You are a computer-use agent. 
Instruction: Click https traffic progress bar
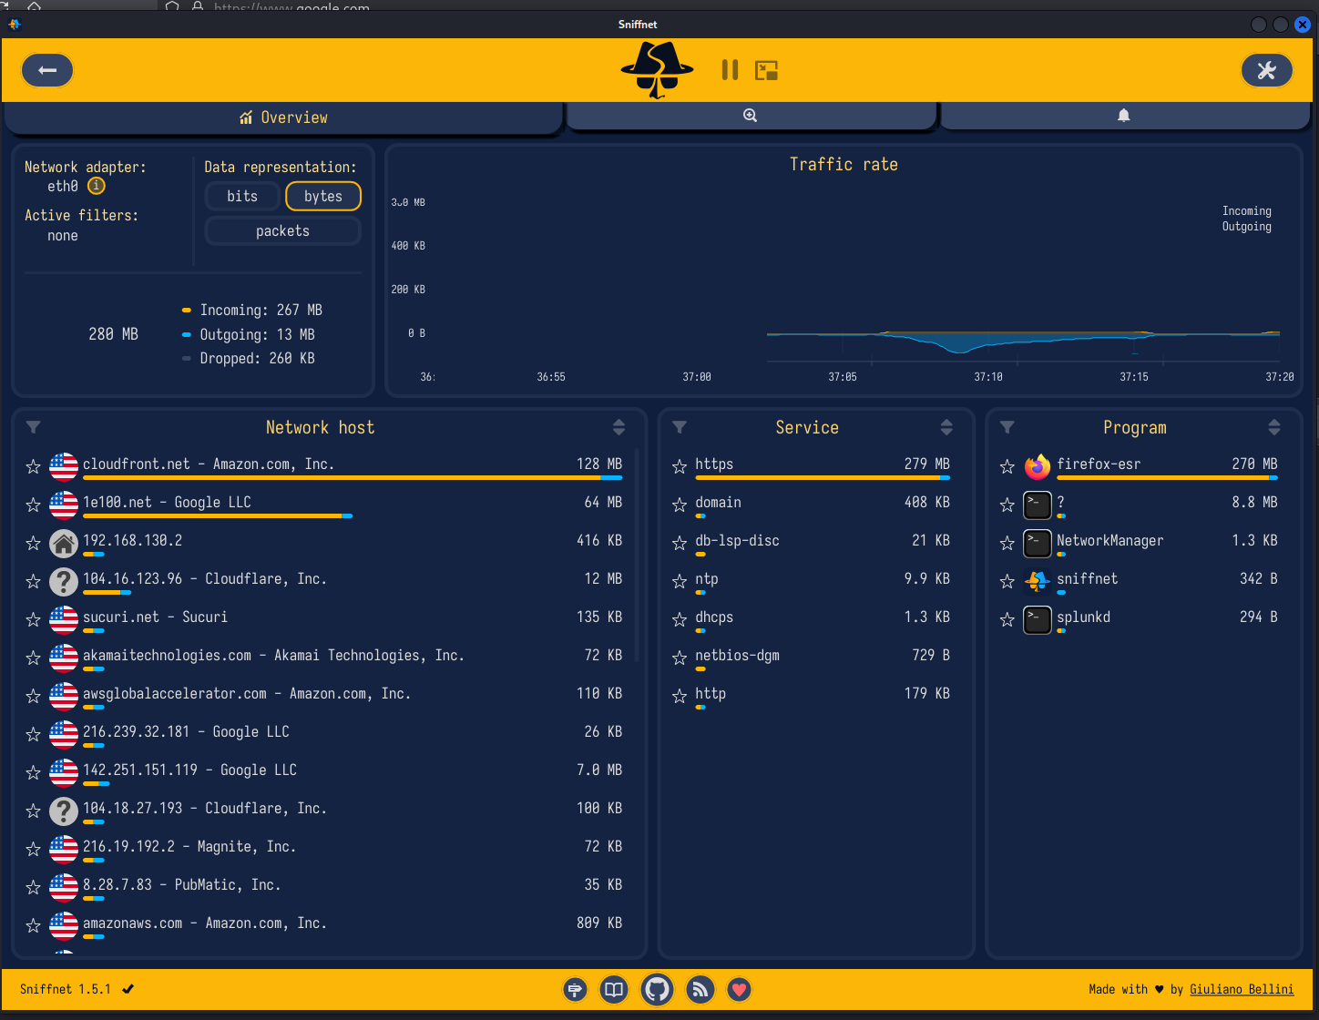(823, 477)
